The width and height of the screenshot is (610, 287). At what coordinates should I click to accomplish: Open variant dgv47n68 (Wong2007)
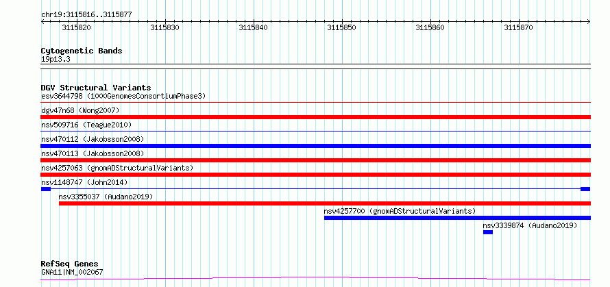(x=80, y=110)
